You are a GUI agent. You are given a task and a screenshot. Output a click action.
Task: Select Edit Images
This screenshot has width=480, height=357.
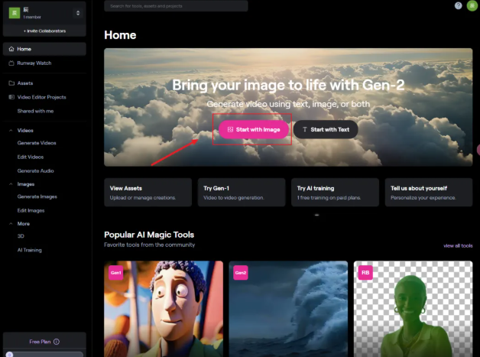[x=31, y=211]
